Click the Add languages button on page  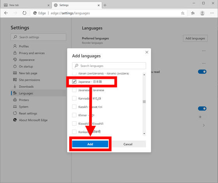click(195, 38)
